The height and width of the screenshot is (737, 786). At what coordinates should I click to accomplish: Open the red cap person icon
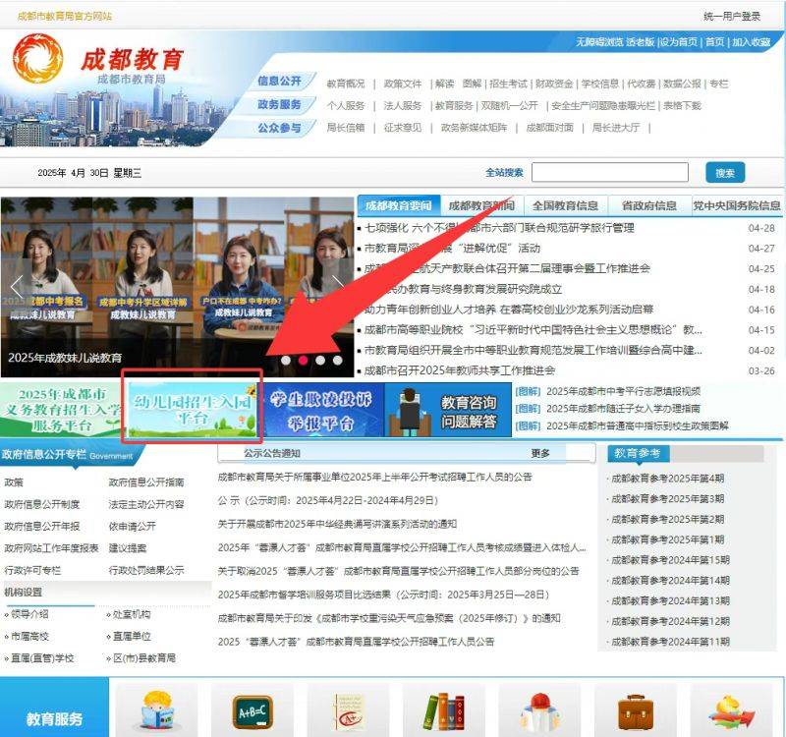[539, 711]
